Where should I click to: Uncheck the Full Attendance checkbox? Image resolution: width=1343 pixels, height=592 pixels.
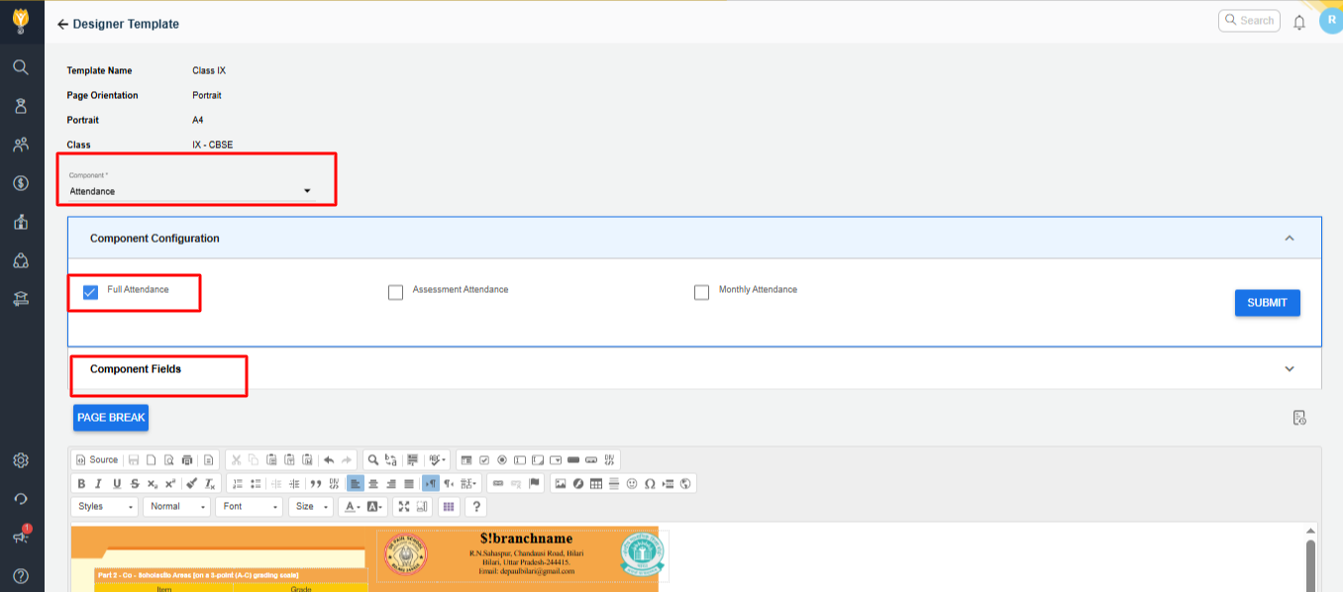91,292
